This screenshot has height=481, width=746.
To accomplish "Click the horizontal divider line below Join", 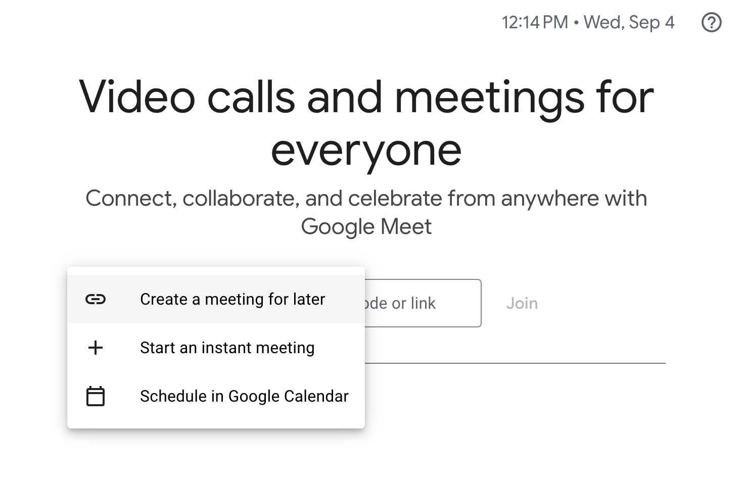I will coord(515,363).
